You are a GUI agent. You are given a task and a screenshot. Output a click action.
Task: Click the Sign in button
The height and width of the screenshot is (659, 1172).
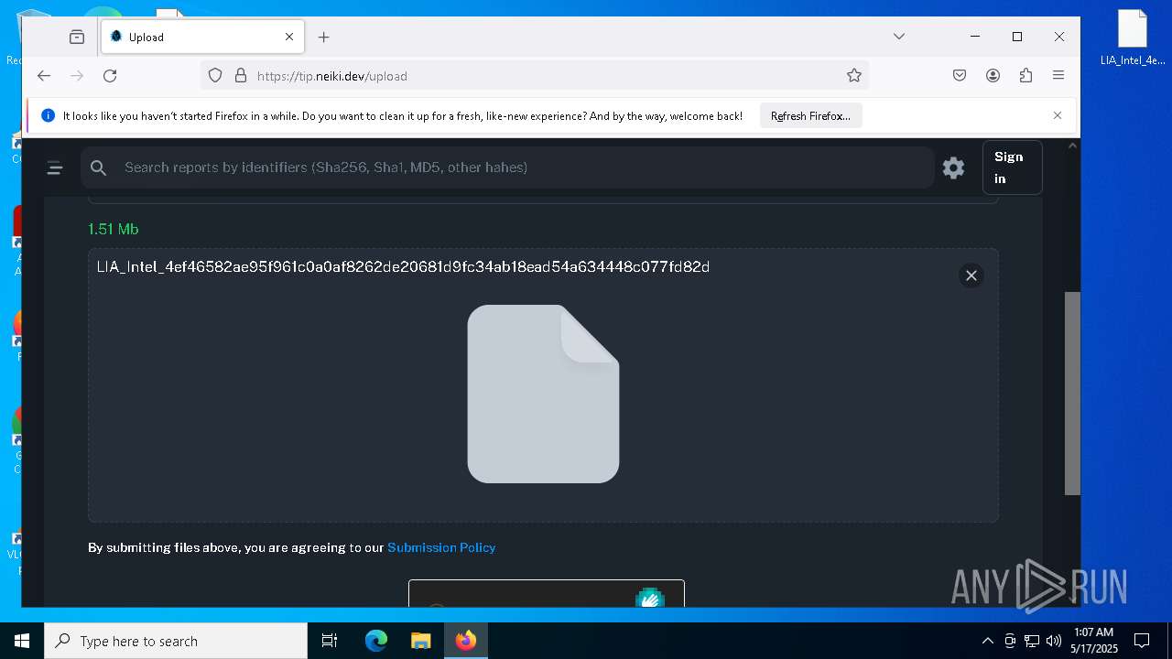tap(1012, 167)
